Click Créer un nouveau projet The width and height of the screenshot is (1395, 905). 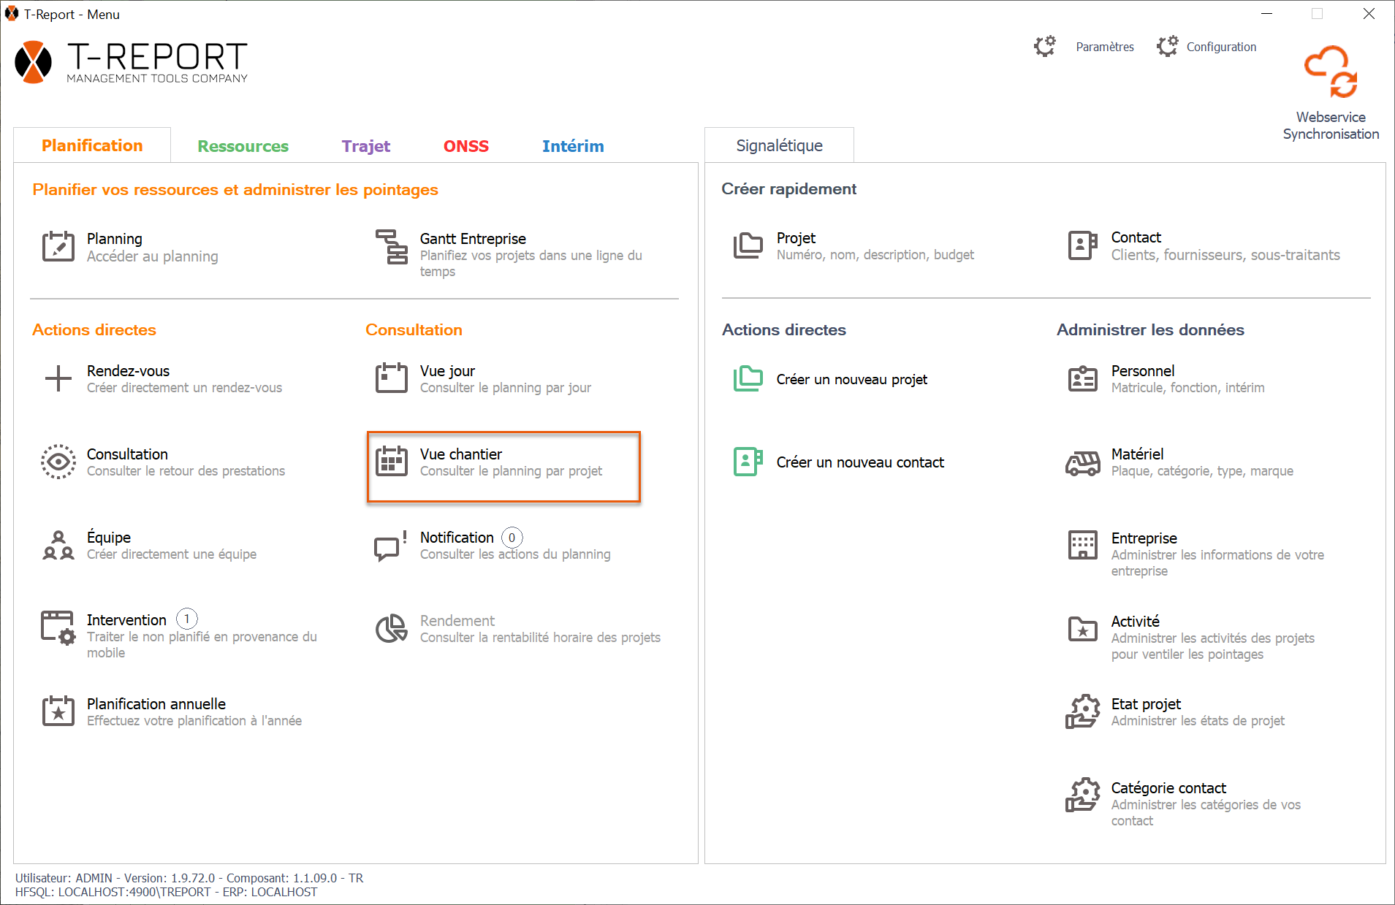tap(851, 379)
